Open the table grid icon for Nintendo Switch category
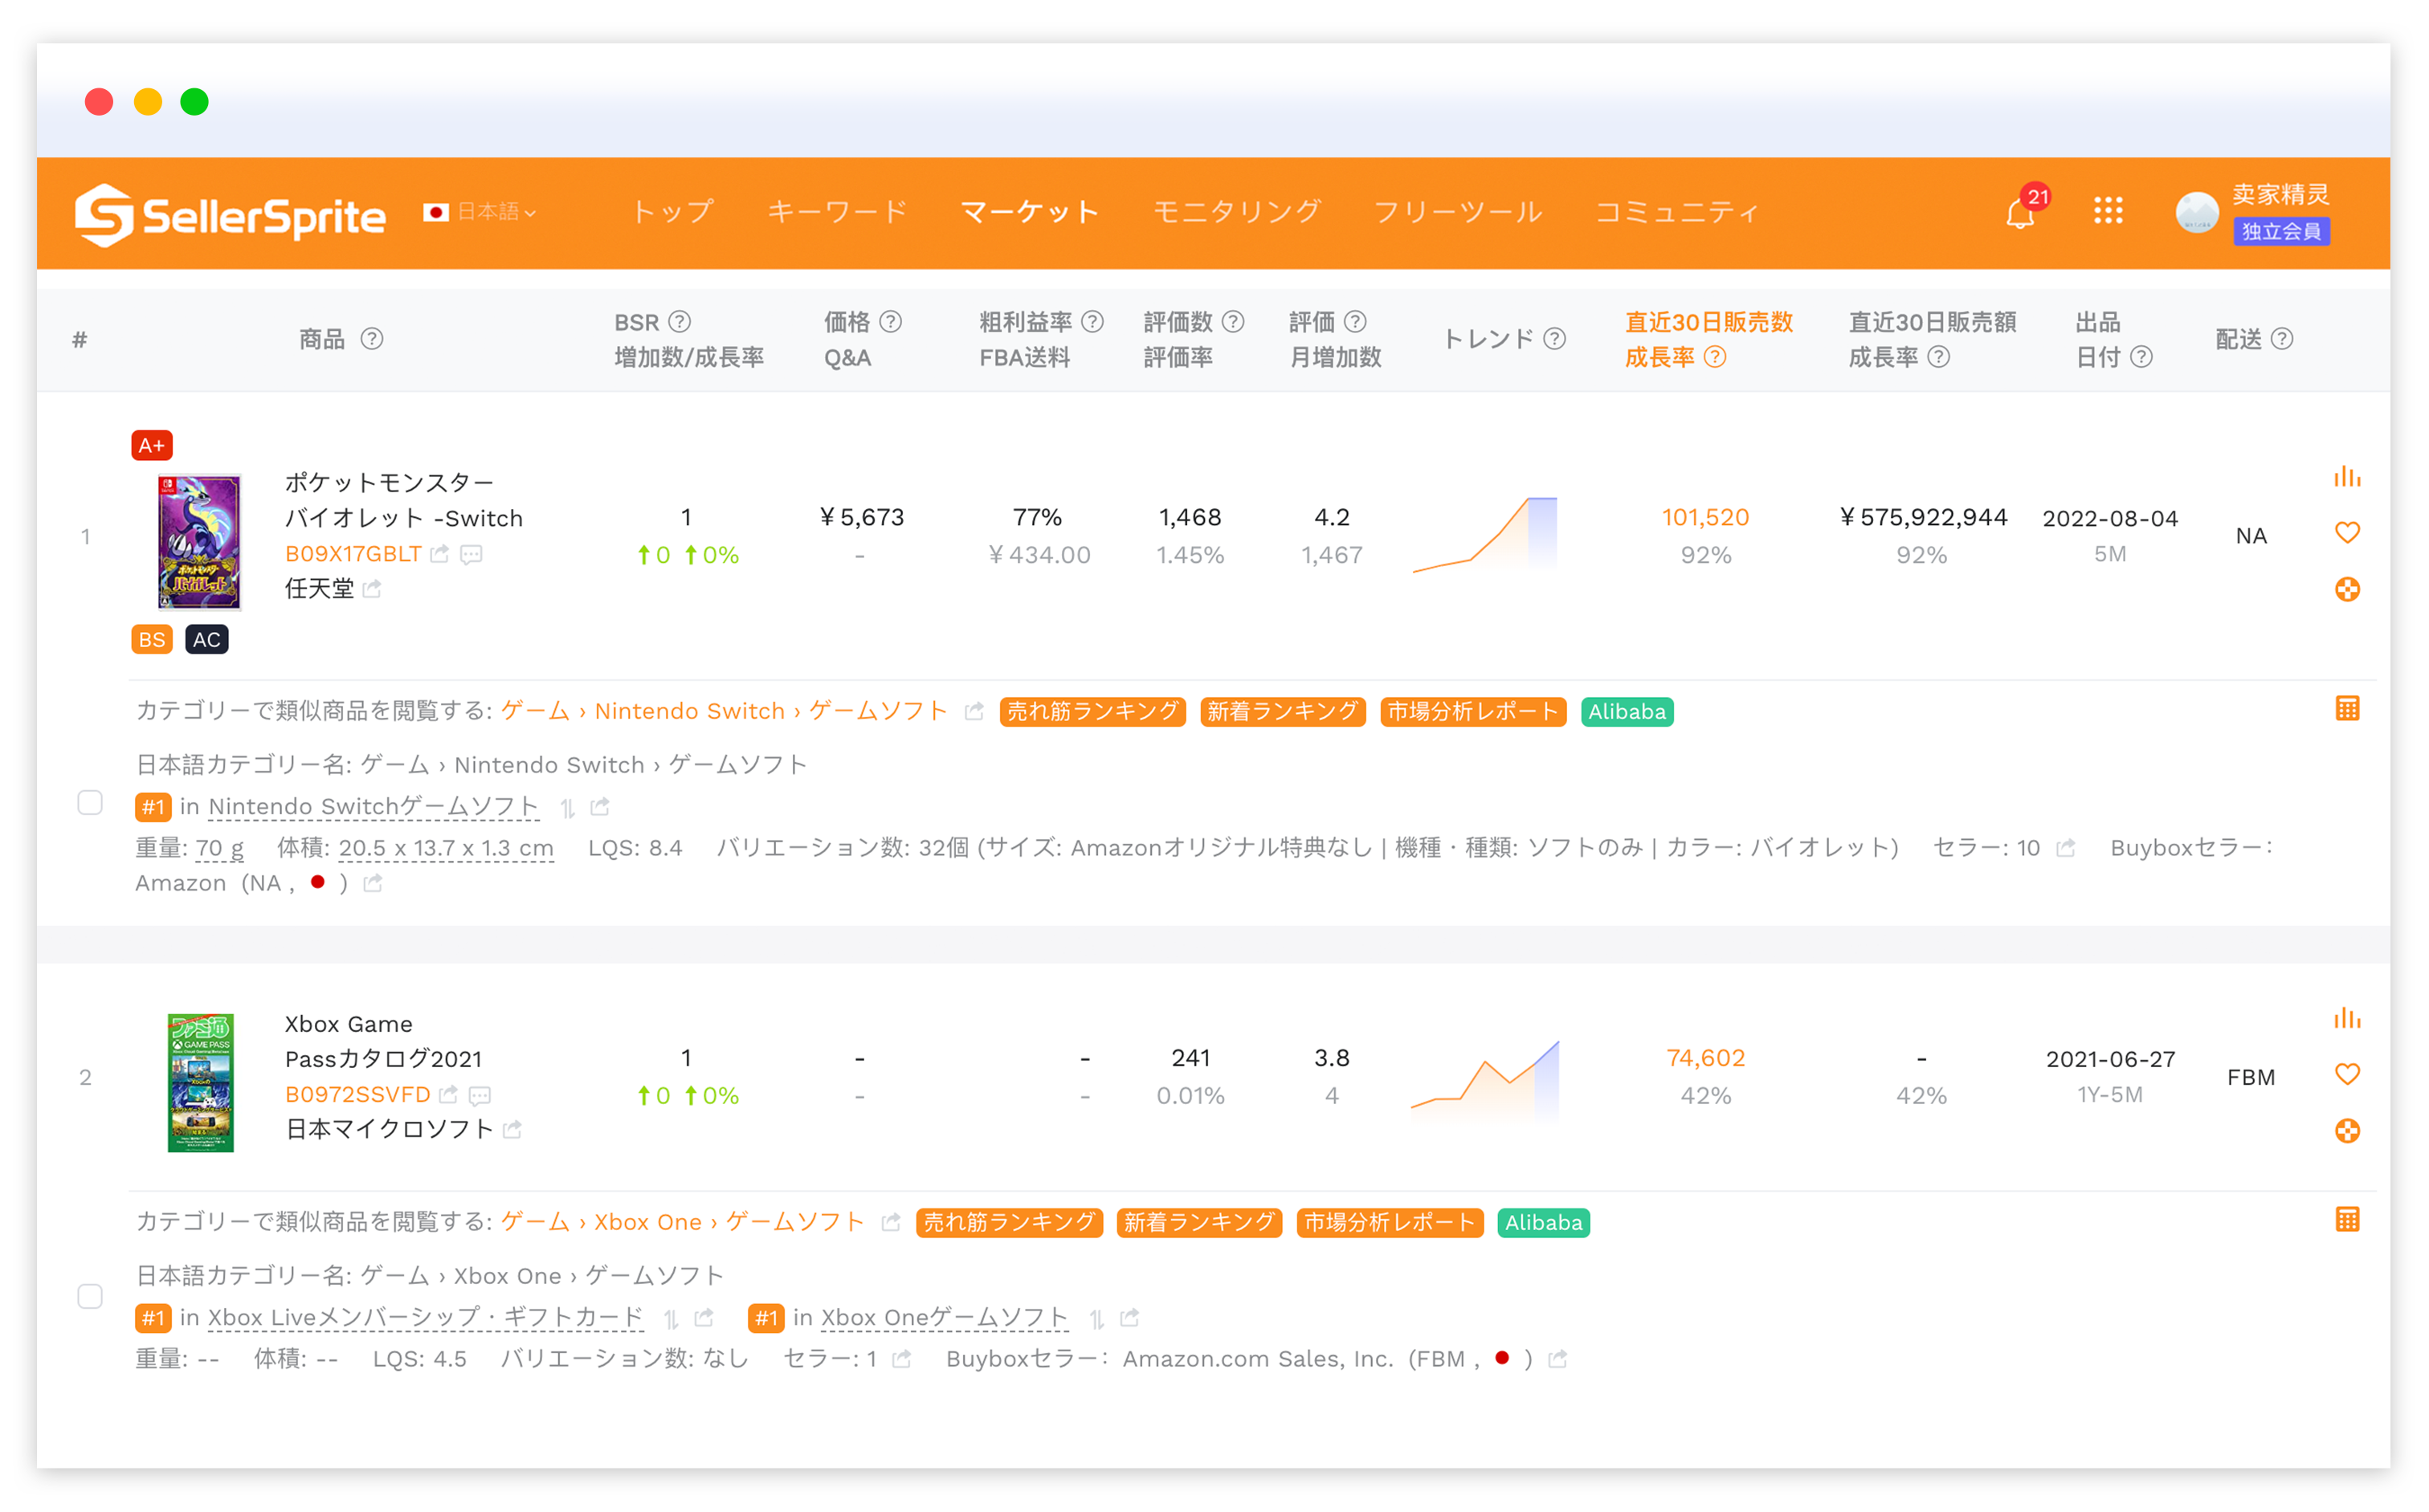2429x1512 pixels. (2346, 709)
